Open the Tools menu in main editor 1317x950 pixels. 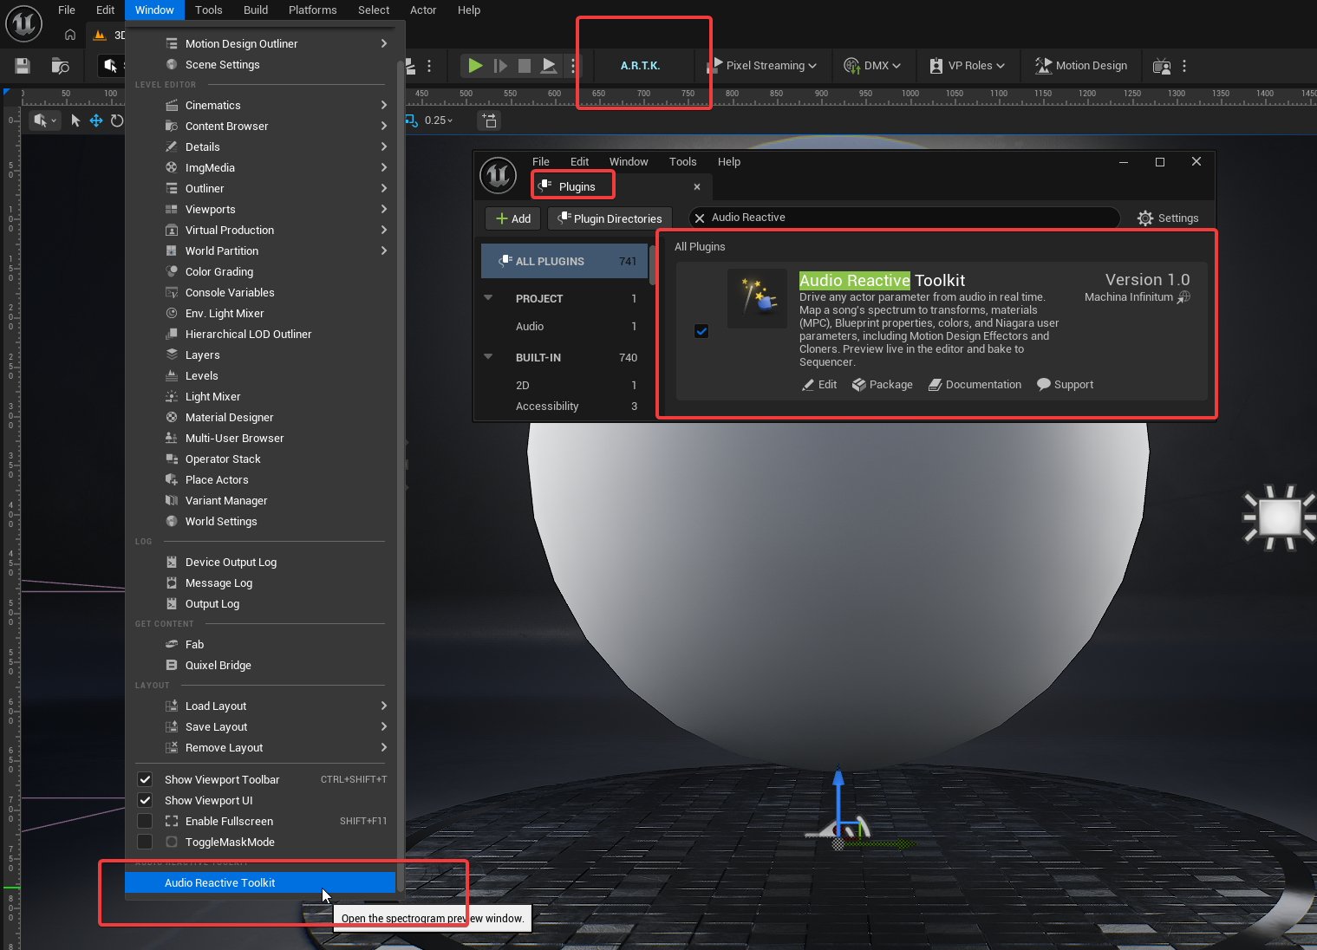[x=209, y=10]
